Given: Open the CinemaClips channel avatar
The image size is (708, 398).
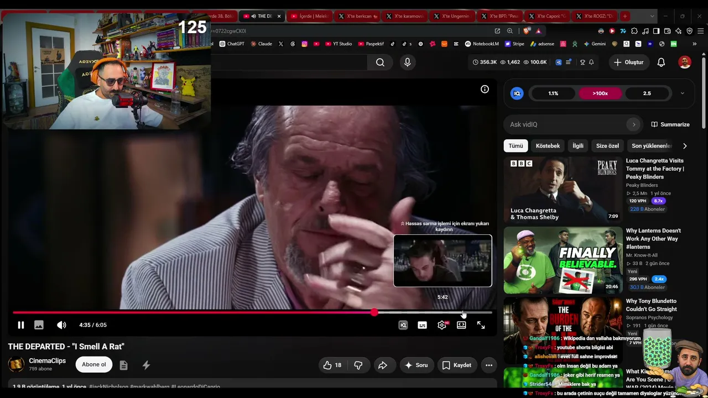Looking at the screenshot, I should [x=17, y=365].
